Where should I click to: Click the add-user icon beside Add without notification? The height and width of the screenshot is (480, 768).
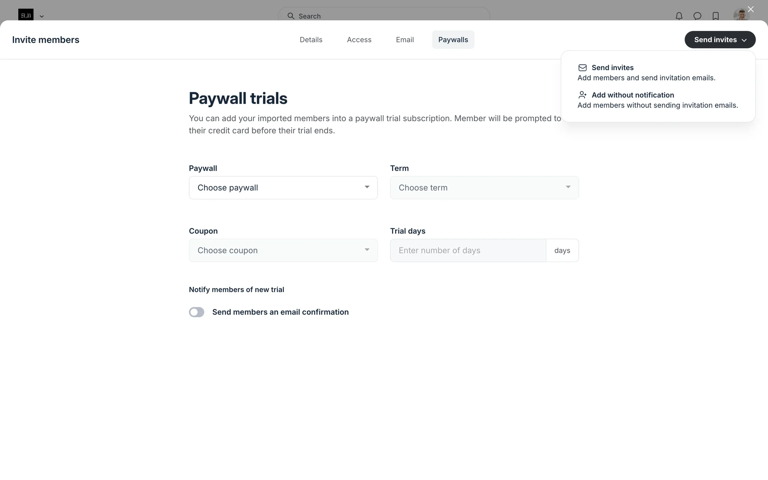tap(582, 95)
